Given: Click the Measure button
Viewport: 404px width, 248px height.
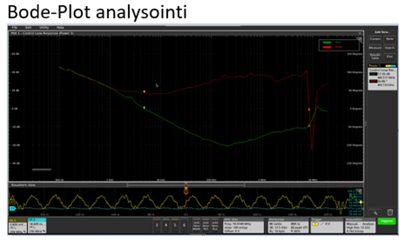Looking at the screenshot, I should [x=375, y=47].
